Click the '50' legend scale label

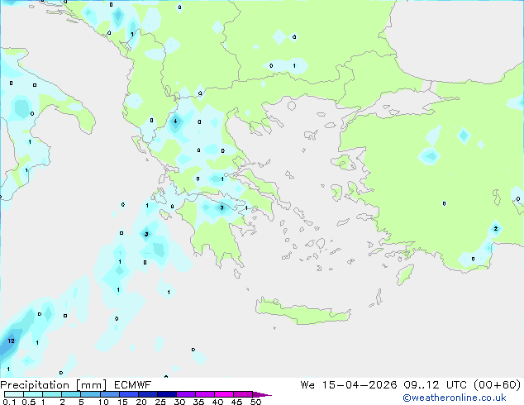(x=255, y=402)
